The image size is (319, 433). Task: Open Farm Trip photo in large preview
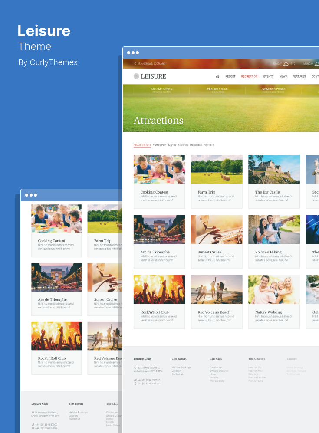(x=217, y=169)
